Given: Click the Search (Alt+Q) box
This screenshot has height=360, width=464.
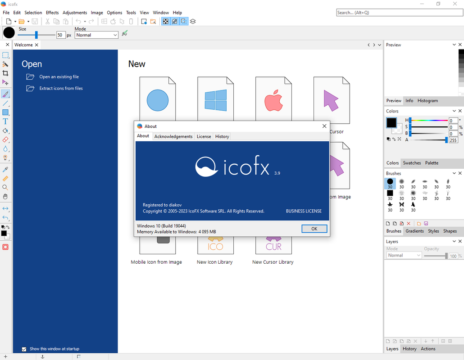Looking at the screenshot, I should coord(400,13).
